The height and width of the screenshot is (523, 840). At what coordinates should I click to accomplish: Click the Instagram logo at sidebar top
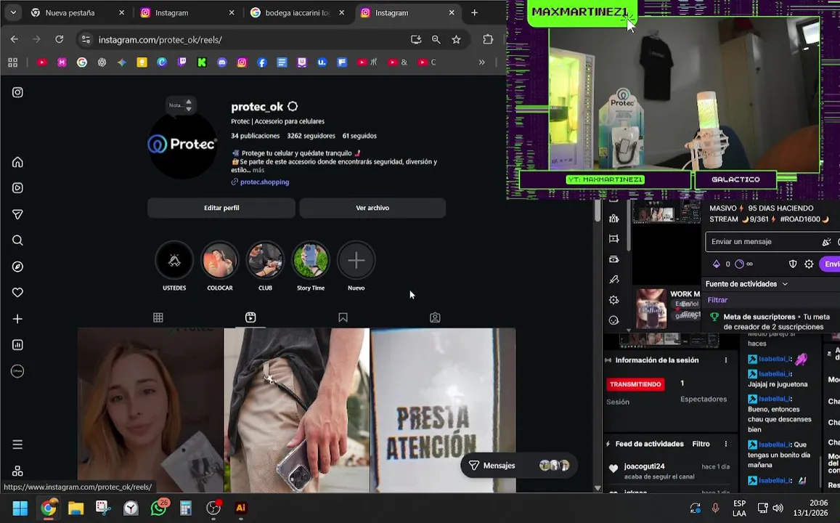click(x=17, y=92)
